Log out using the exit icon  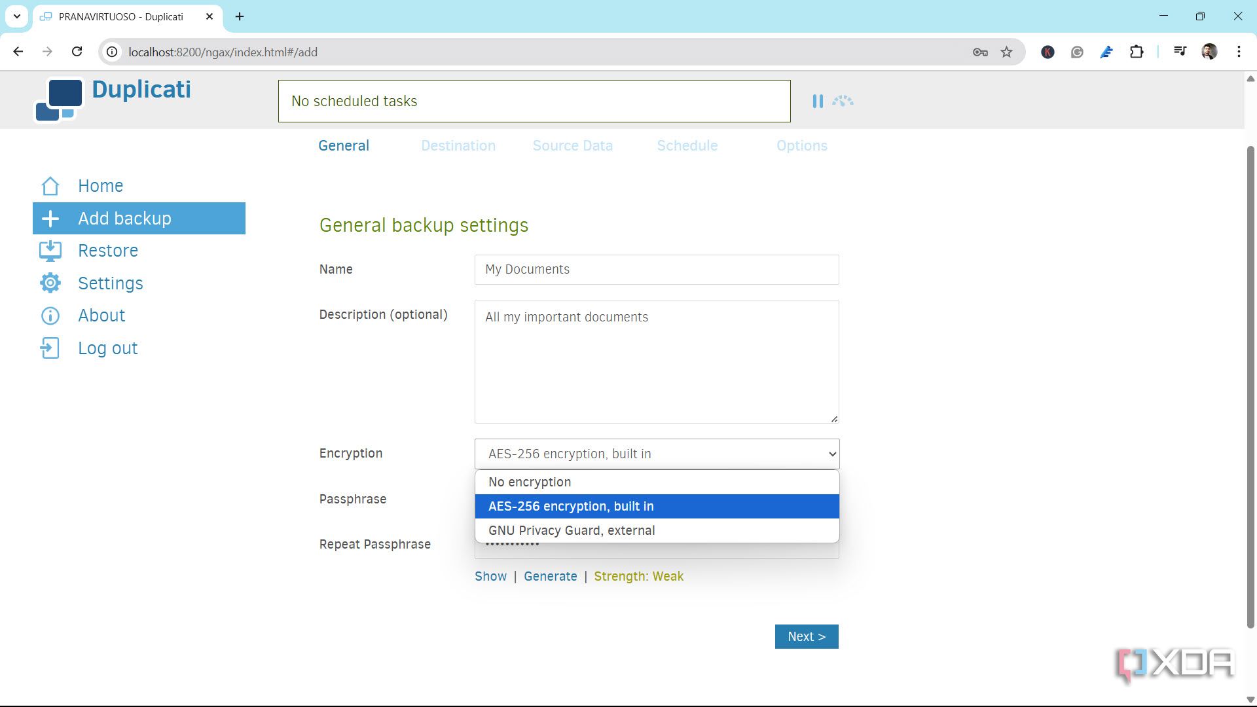pos(50,348)
